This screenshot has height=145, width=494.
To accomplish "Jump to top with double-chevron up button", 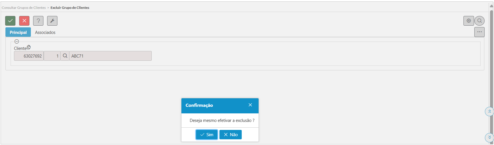I will [x=489, y=111].
